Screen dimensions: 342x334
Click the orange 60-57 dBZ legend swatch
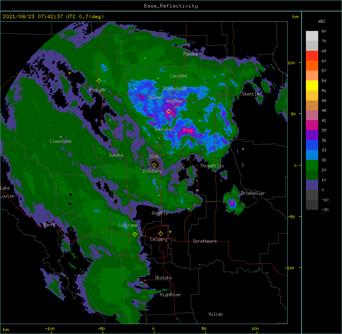(x=312, y=66)
